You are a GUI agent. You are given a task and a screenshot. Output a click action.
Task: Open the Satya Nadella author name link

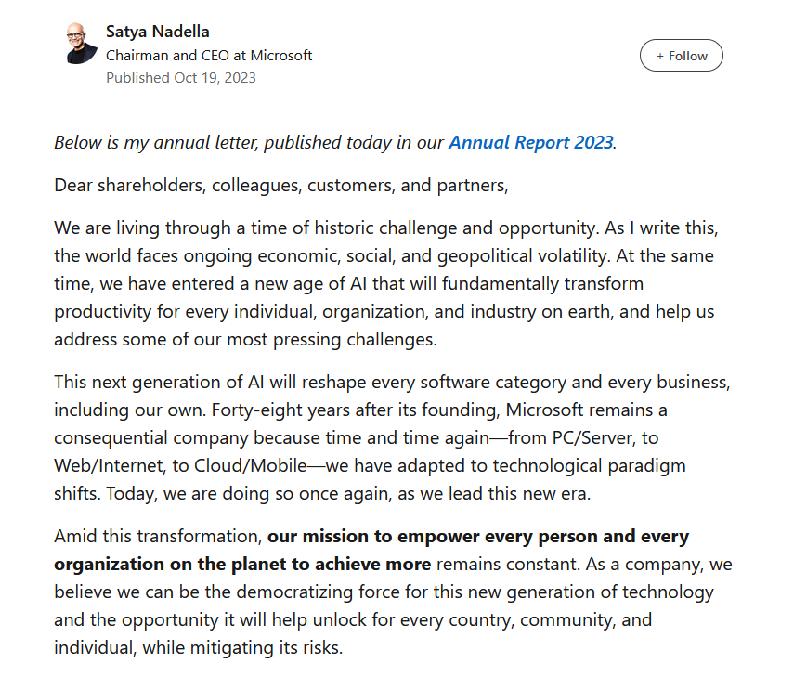pyautogui.click(x=157, y=32)
